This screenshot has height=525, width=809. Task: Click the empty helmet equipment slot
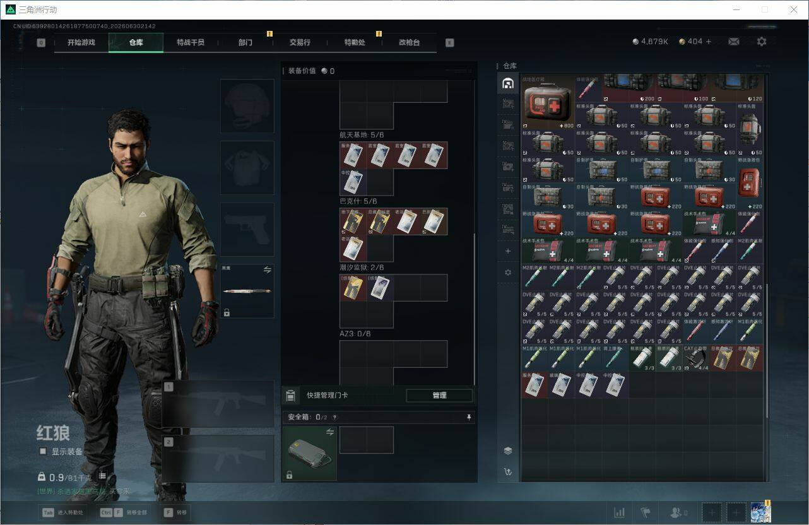click(247, 106)
